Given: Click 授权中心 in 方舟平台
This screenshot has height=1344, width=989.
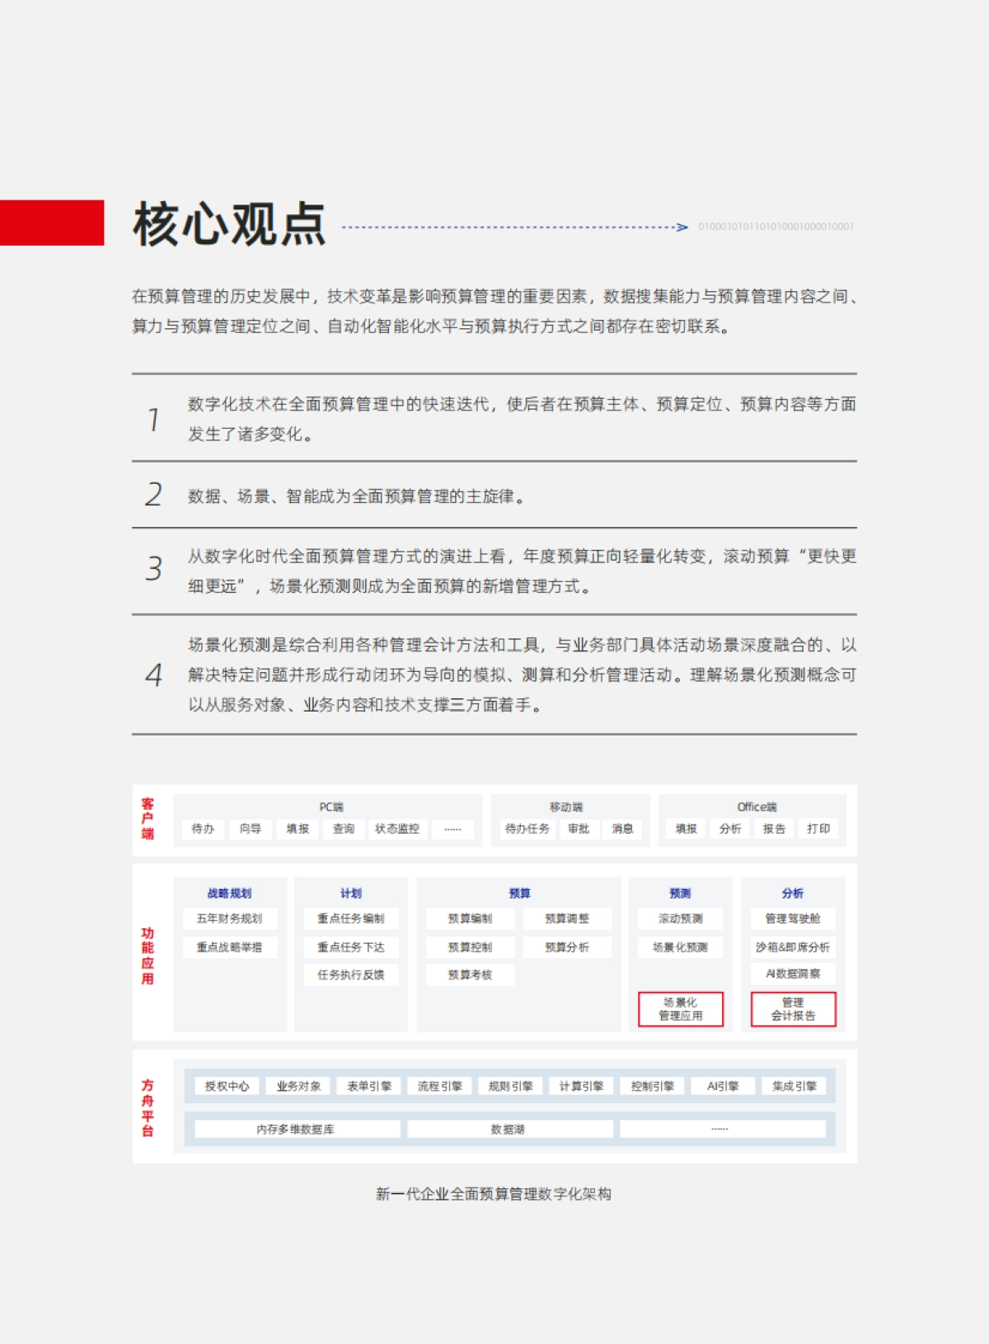Looking at the screenshot, I should tap(227, 1086).
